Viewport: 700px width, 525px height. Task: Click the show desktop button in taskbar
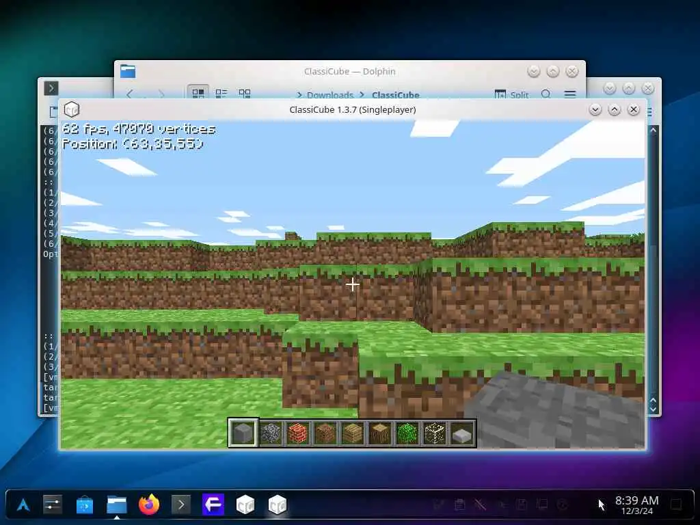[676, 505]
